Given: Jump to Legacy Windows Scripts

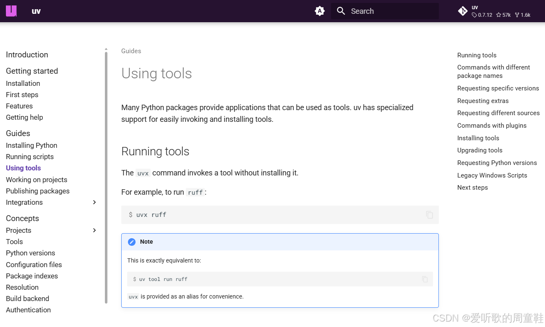Looking at the screenshot, I should 492,175.
